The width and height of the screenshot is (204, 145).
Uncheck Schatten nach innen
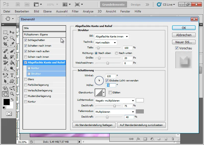tap(26, 46)
